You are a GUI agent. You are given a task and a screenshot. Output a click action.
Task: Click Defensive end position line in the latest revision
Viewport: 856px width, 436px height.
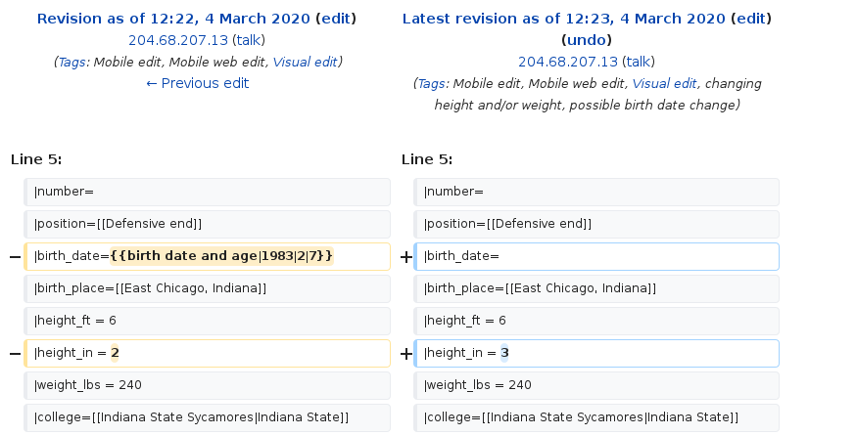tap(596, 224)
